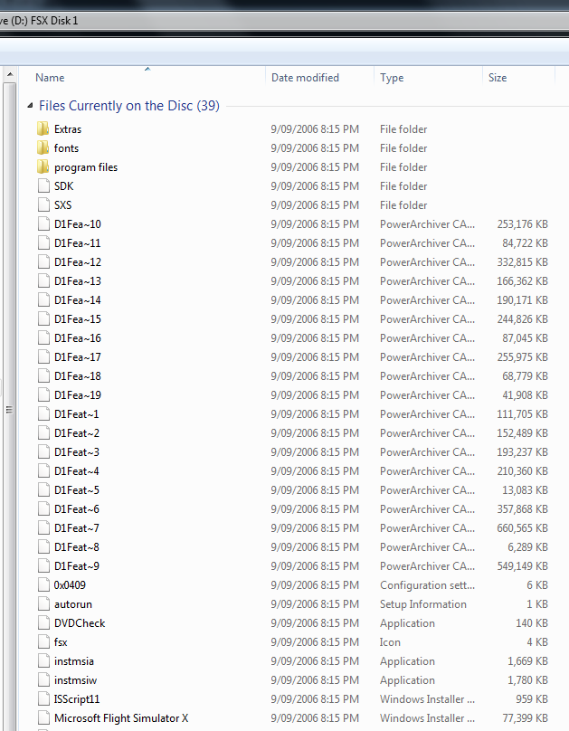Click the 253,176 KB size value
The image size is (569, 731).
522,223
